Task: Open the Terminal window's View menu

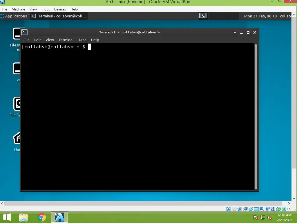Action: [x=50, y=40]
